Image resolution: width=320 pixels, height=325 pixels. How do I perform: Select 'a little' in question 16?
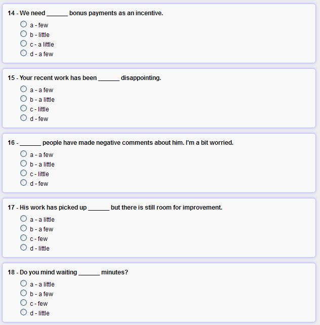coord(24,164)
